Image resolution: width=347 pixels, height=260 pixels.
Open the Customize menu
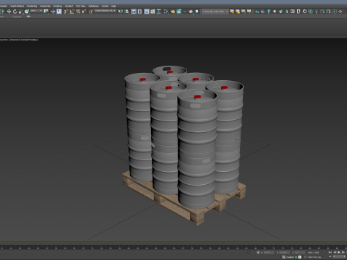coord(45,6)
